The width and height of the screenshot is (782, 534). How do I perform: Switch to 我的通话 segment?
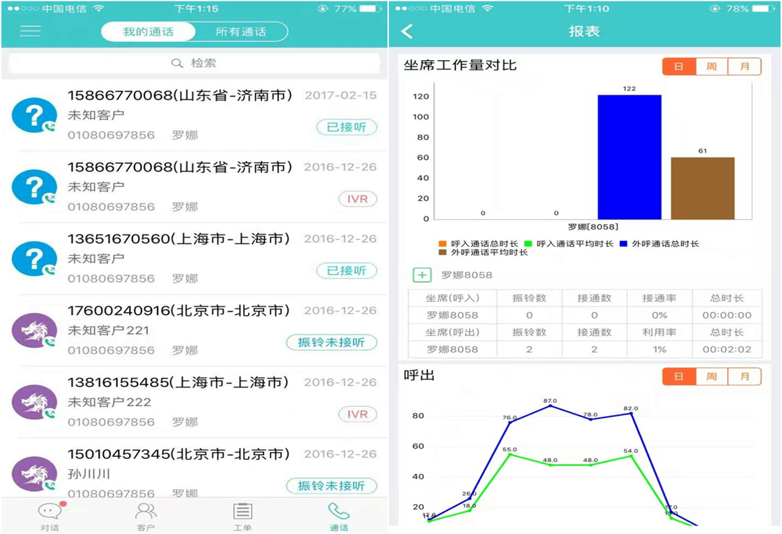pos(148,31)
